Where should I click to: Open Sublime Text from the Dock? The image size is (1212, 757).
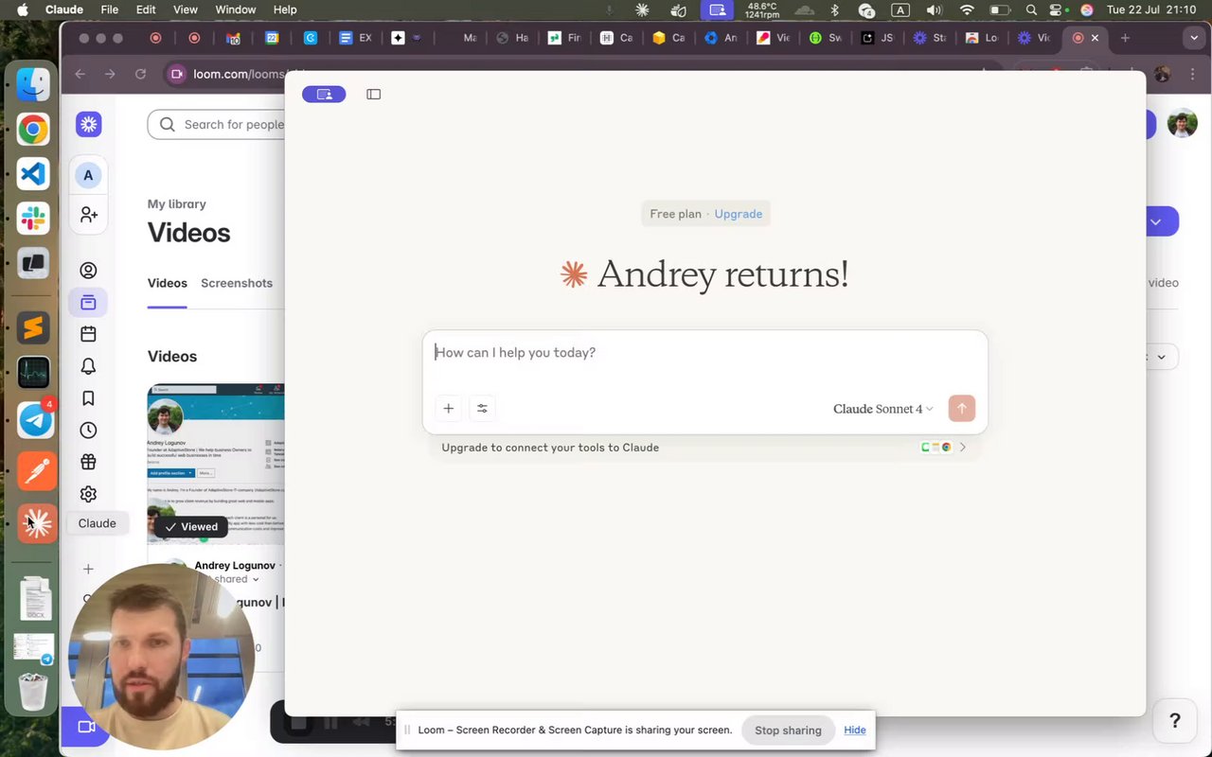(33, 328)
